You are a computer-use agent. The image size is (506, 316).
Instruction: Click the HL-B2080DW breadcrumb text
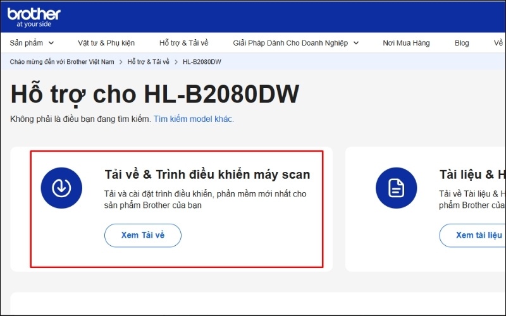[x=202, y=61]
